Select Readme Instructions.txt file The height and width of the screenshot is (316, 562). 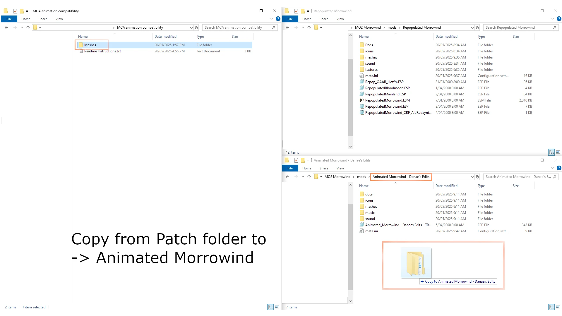point(165,51)
